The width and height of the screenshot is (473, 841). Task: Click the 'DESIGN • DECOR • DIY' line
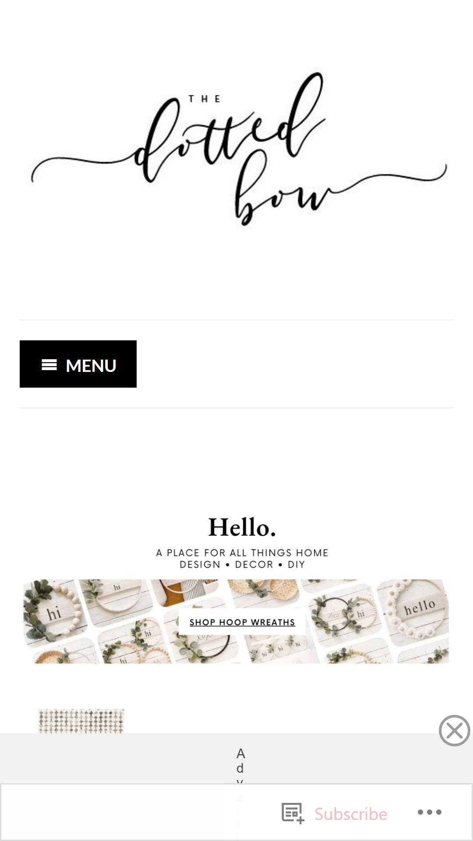pyautogui.click(x=242, y=565)
